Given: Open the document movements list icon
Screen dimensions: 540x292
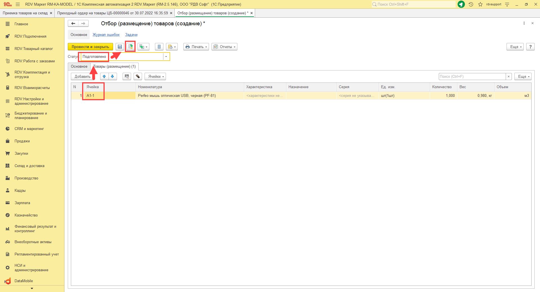Looking at the screenshot, I should point(159,47).
